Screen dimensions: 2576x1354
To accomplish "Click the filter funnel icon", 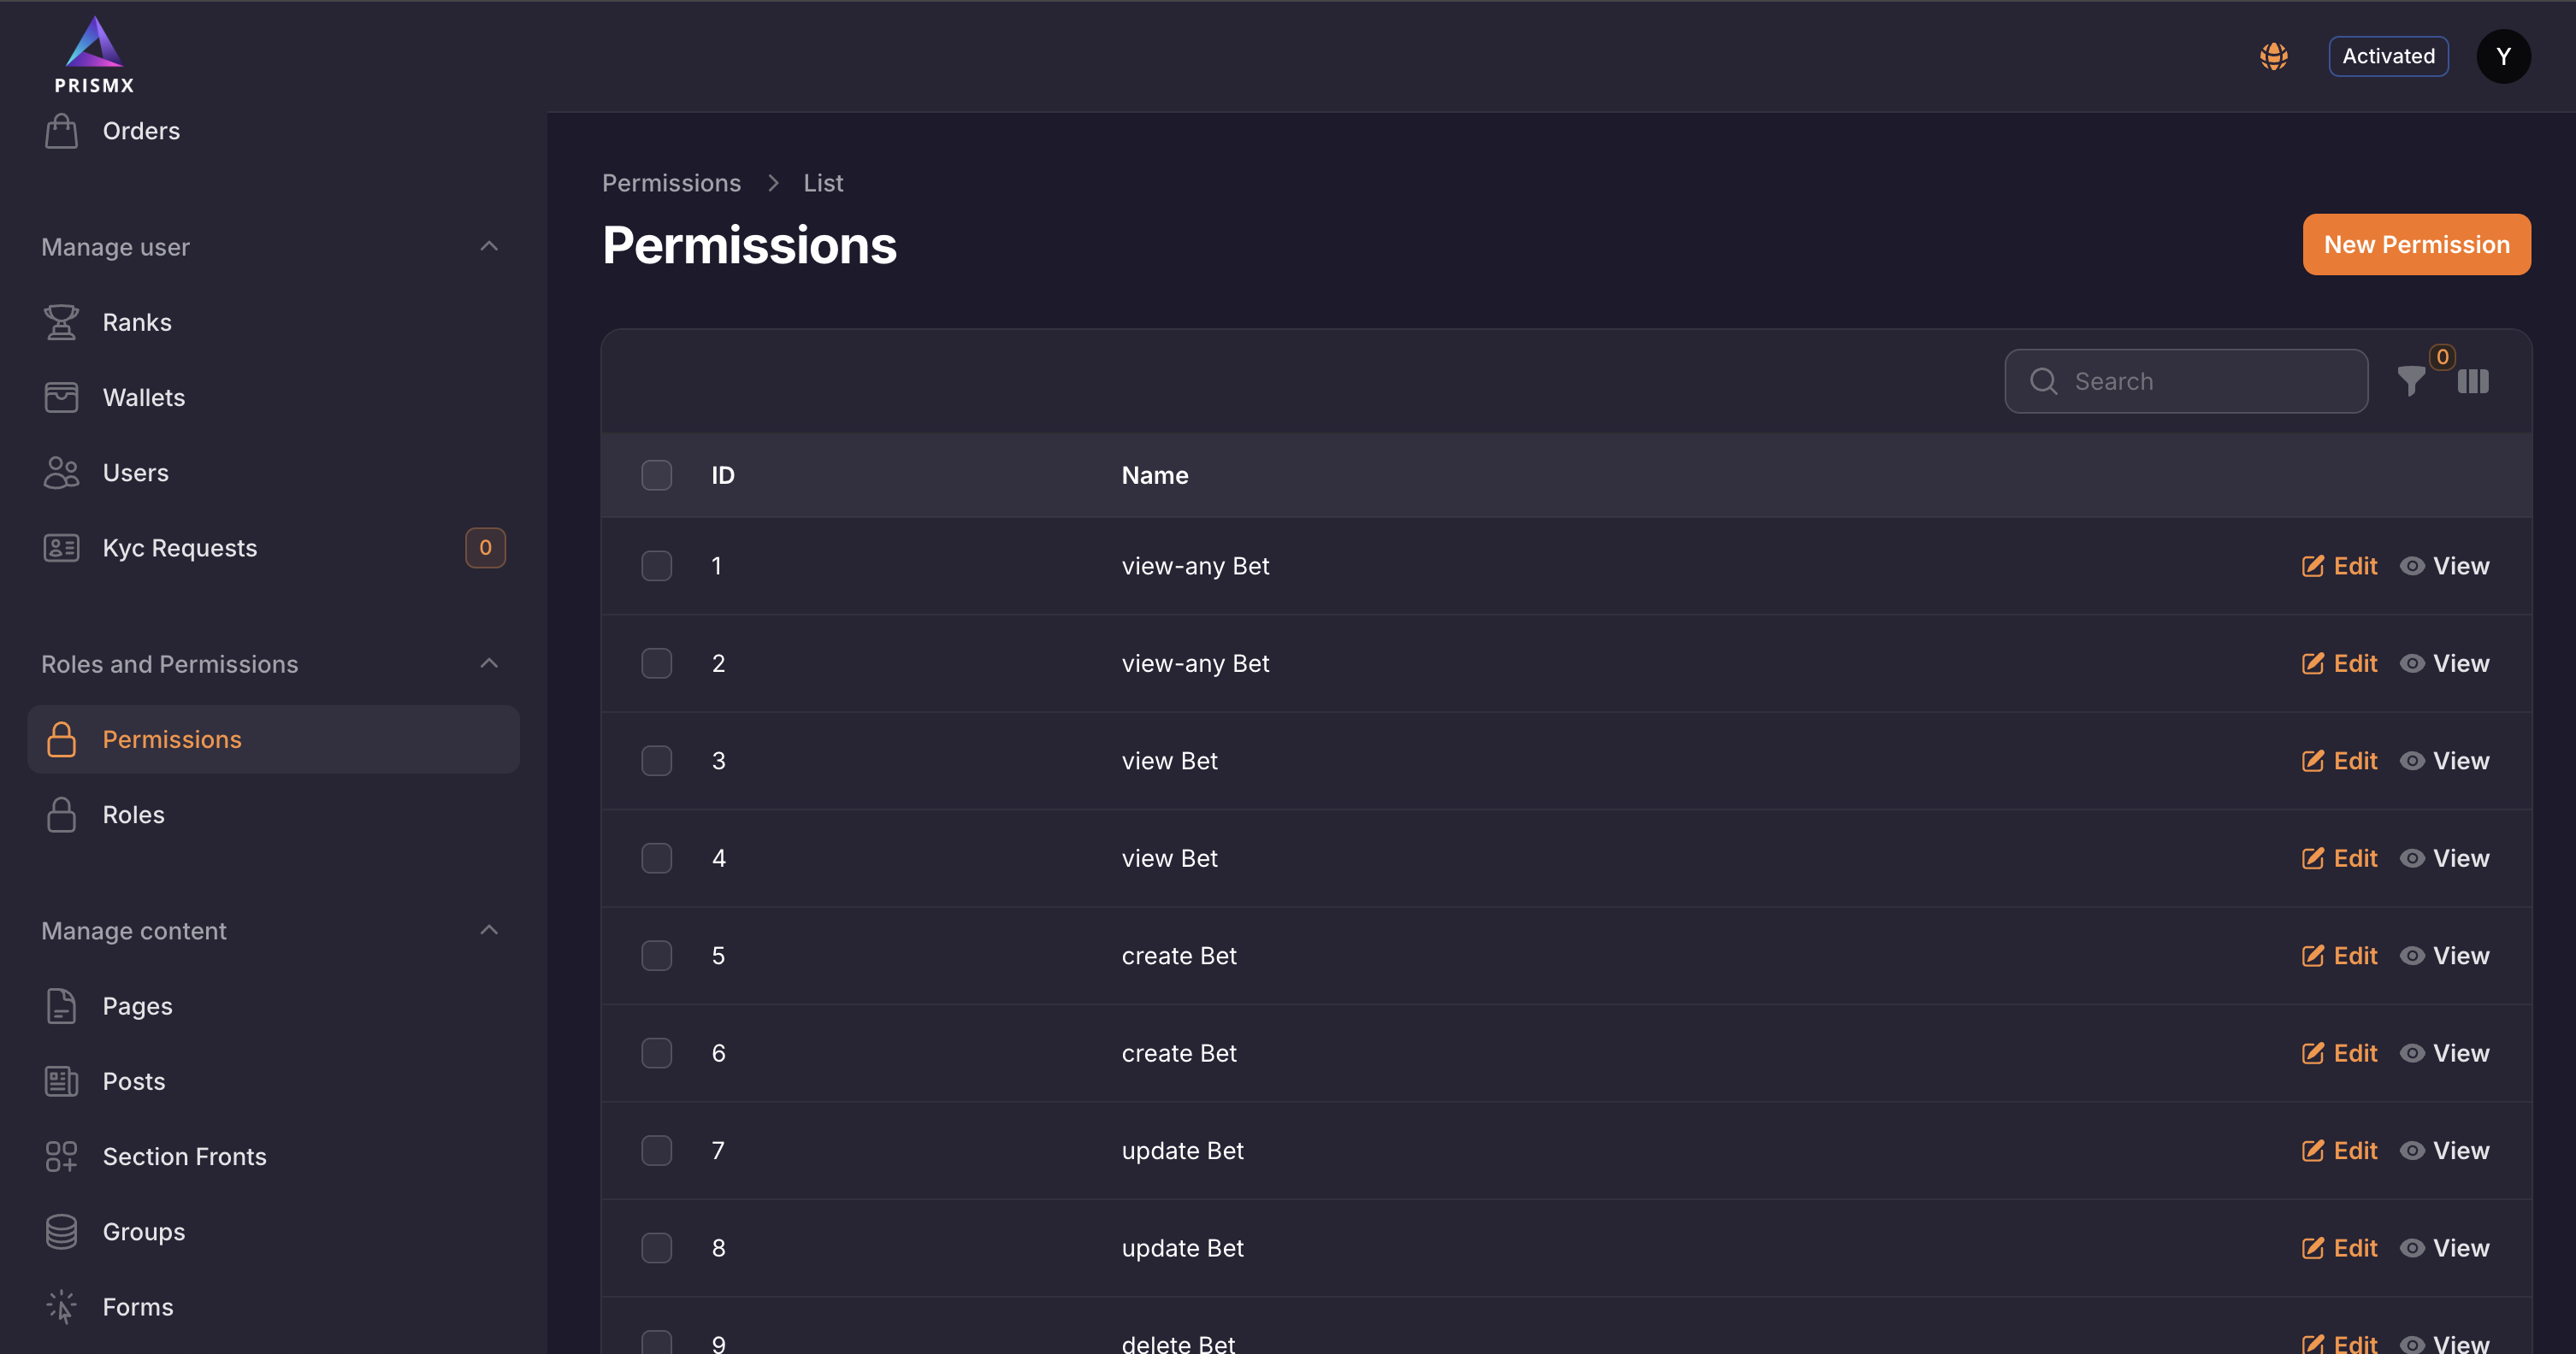I will (2410, 382).
